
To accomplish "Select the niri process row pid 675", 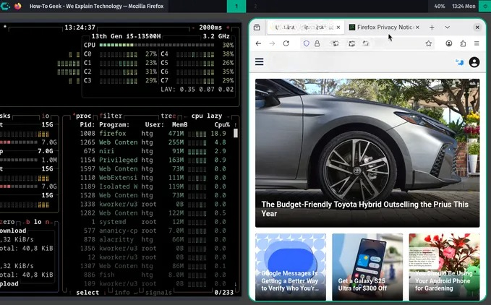I will (x=153, y=151).
